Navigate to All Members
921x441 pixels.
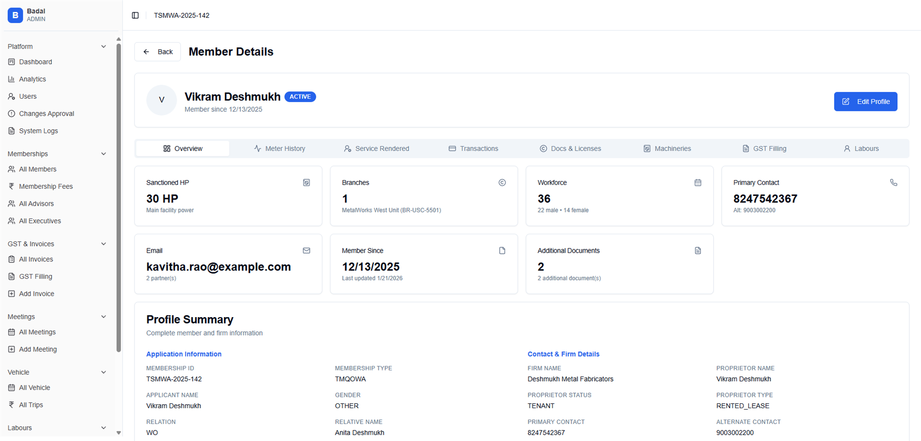coord(38,169)
